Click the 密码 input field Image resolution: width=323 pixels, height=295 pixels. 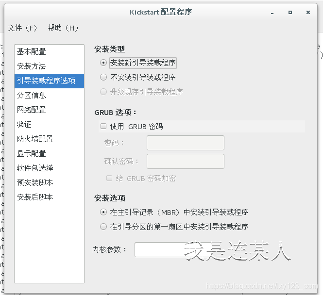[x=186, y=143]
